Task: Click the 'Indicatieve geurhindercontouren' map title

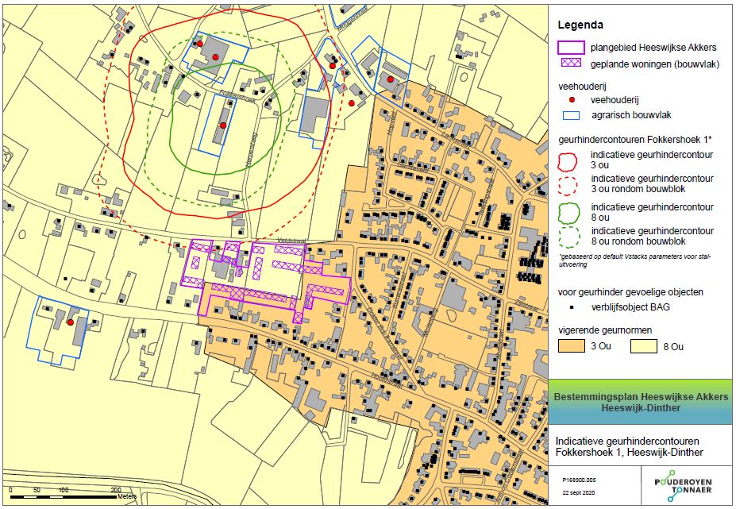Action: (x=629, y=446)
